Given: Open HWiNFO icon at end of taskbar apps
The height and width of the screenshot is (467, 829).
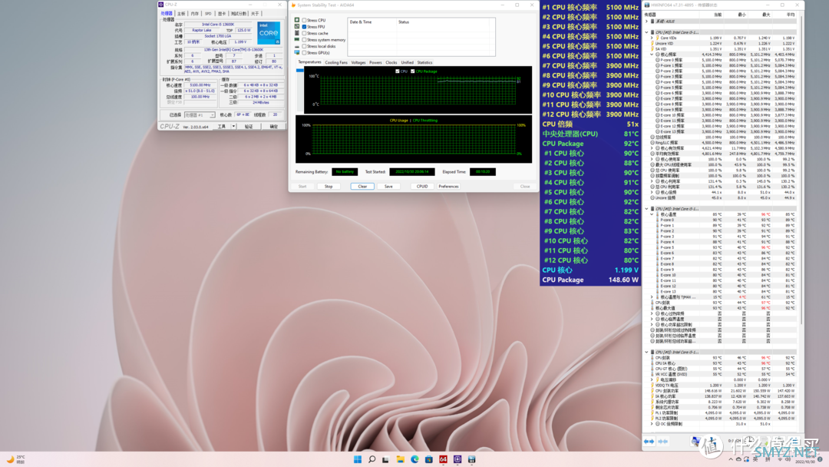Looking at the screenshot, I should (x=471, y=459).
